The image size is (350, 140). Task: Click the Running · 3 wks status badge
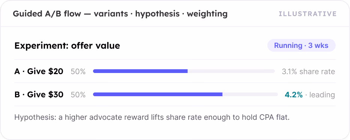pos(301,45)
